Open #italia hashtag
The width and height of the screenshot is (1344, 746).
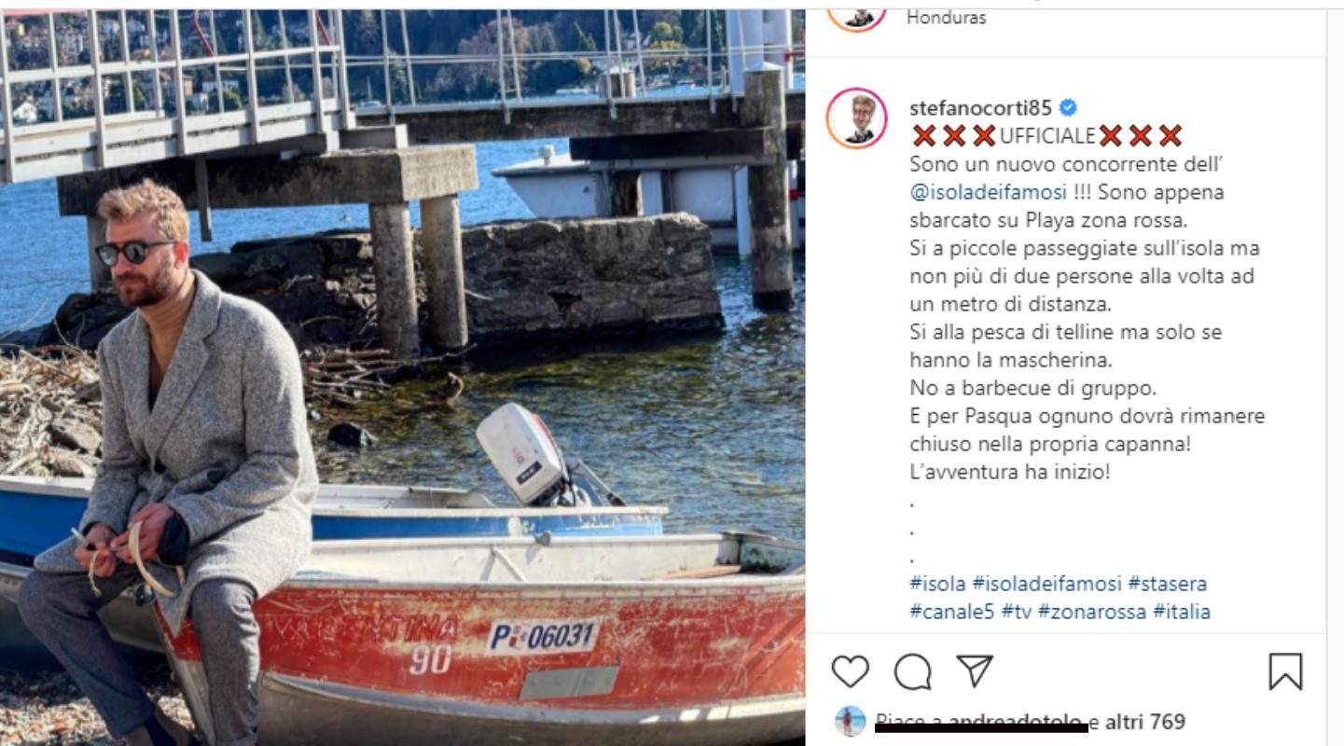(x=1181, y=612)
